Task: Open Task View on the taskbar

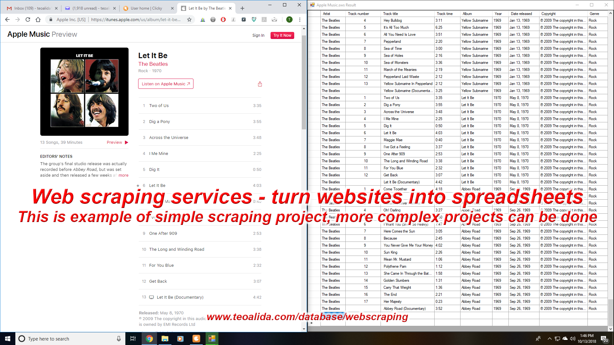Action: click(x=133, y=339)
